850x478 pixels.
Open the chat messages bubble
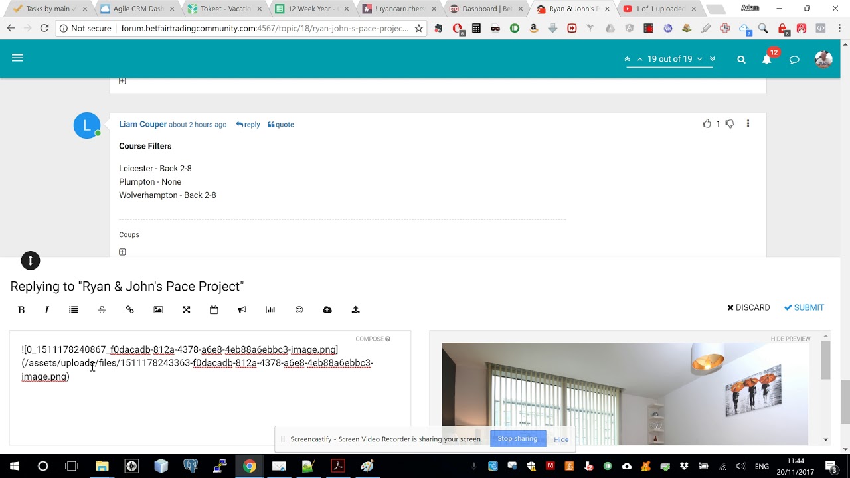point(794,59)
